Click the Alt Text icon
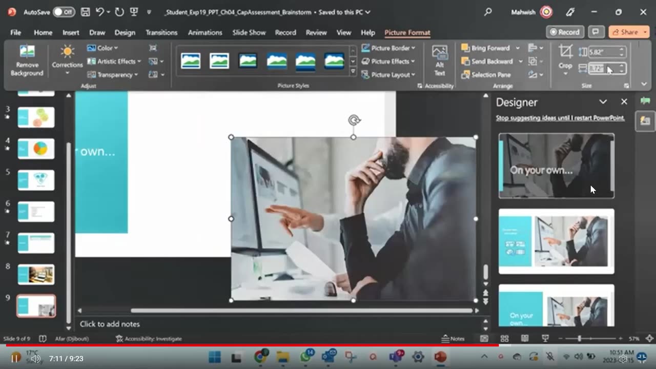 [439, 60]
